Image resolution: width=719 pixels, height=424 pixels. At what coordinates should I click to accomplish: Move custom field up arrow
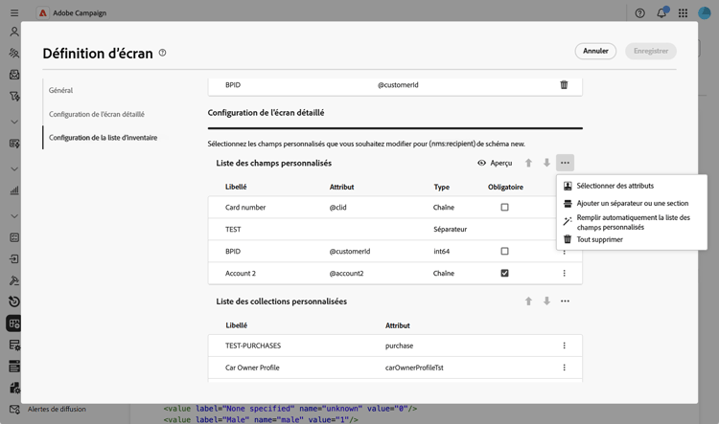coord(528,163)
